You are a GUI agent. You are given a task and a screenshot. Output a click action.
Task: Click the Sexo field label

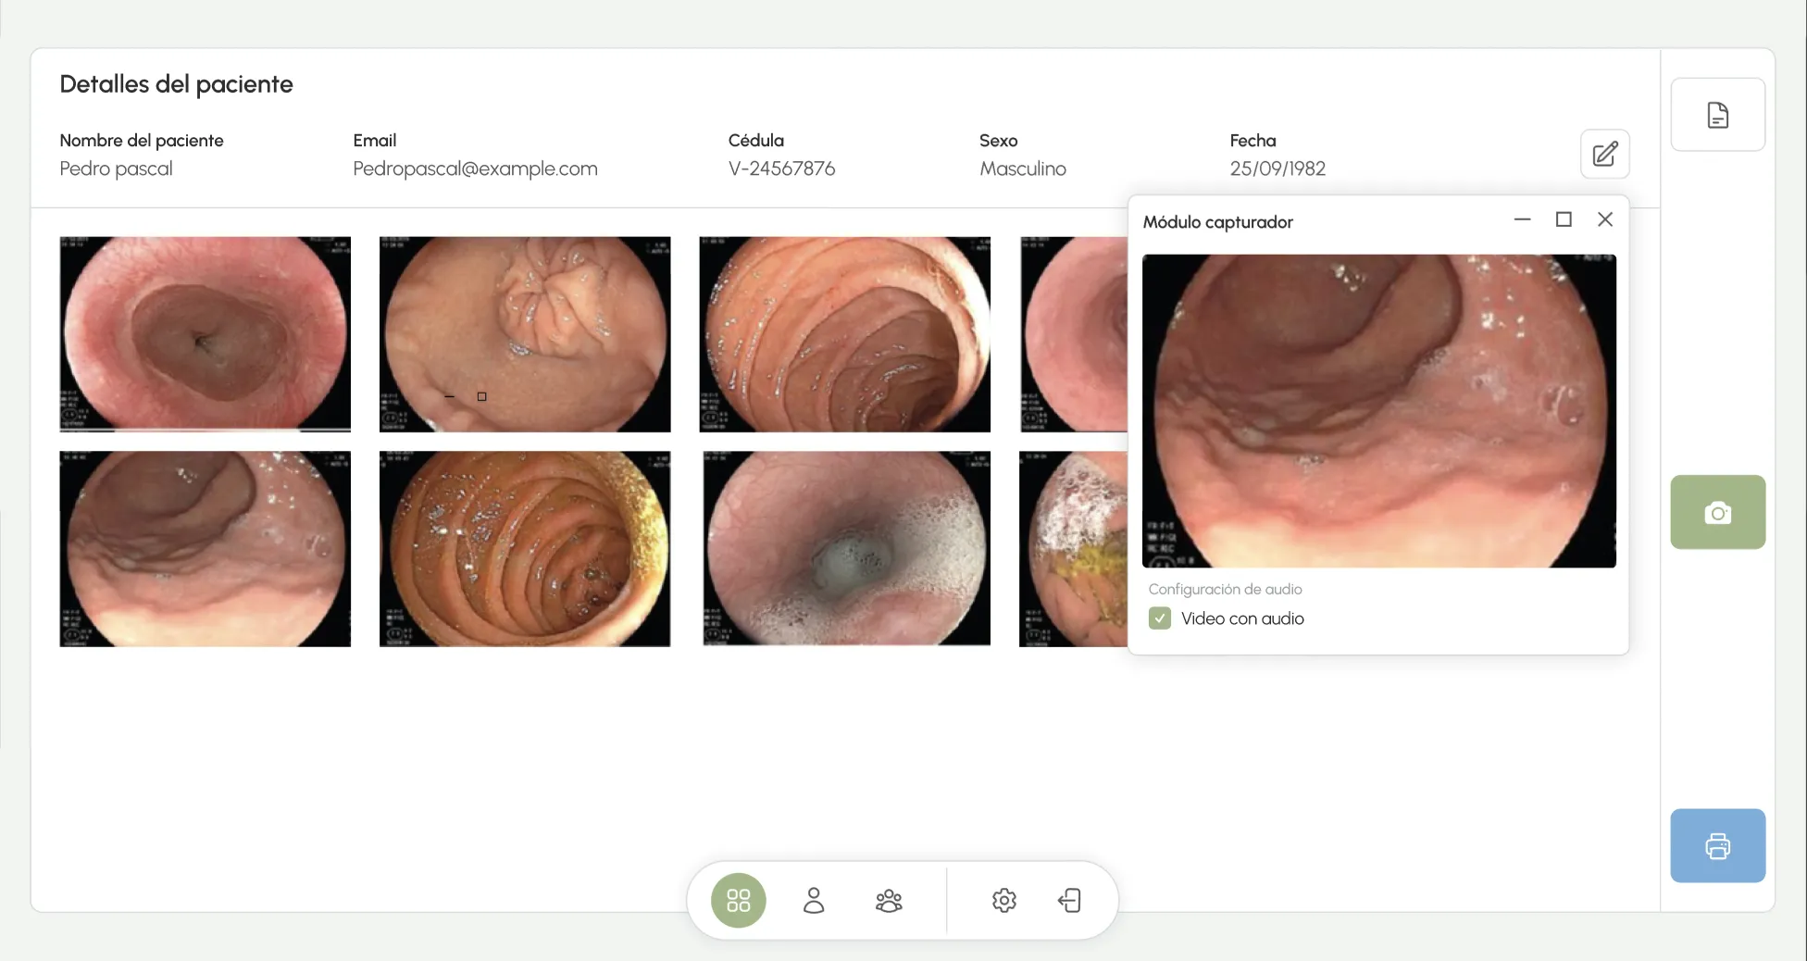pyautogui.click(x=998, y=141)
